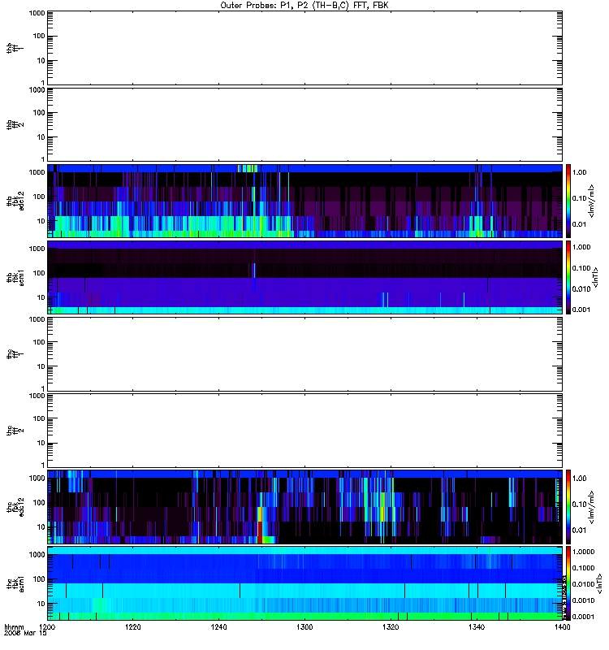The image size is (609, 650).
Task: Click the thc fbk scm1 color bar
Action: [x=568, y=583]
